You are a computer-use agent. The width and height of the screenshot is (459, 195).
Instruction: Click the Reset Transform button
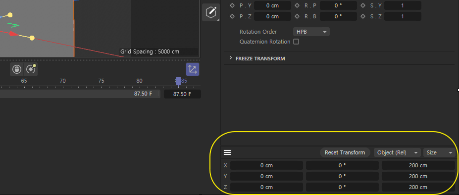click(345, 152)
